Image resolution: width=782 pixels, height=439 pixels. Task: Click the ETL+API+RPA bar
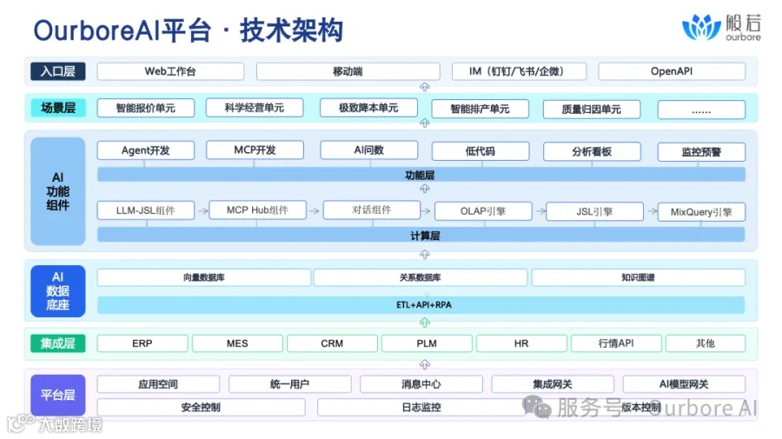[x=421, y=305]
